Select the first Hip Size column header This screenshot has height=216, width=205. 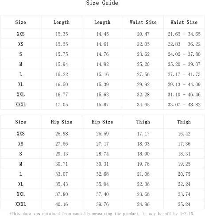(x=62, y=122)
